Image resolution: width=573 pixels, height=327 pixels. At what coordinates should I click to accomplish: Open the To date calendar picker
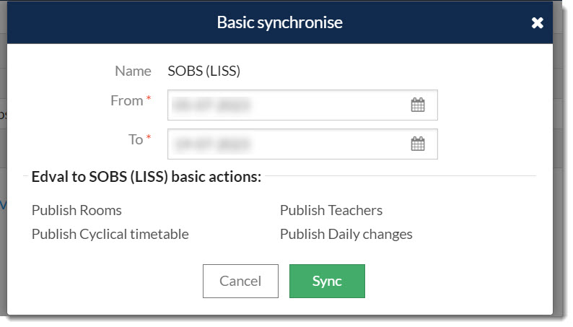[418, 144]
